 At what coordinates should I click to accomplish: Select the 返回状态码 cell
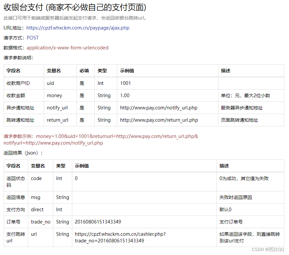pos(16,182)
